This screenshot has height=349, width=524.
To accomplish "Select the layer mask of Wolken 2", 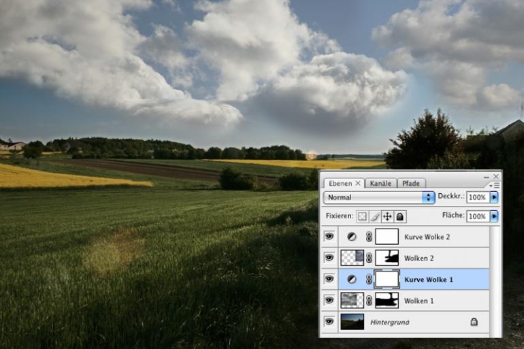I will (x=387, y=258).
